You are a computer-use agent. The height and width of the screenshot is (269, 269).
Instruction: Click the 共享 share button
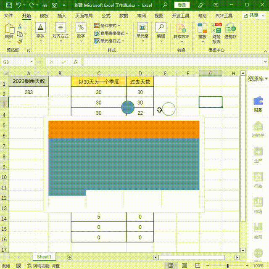coord(253,16)
